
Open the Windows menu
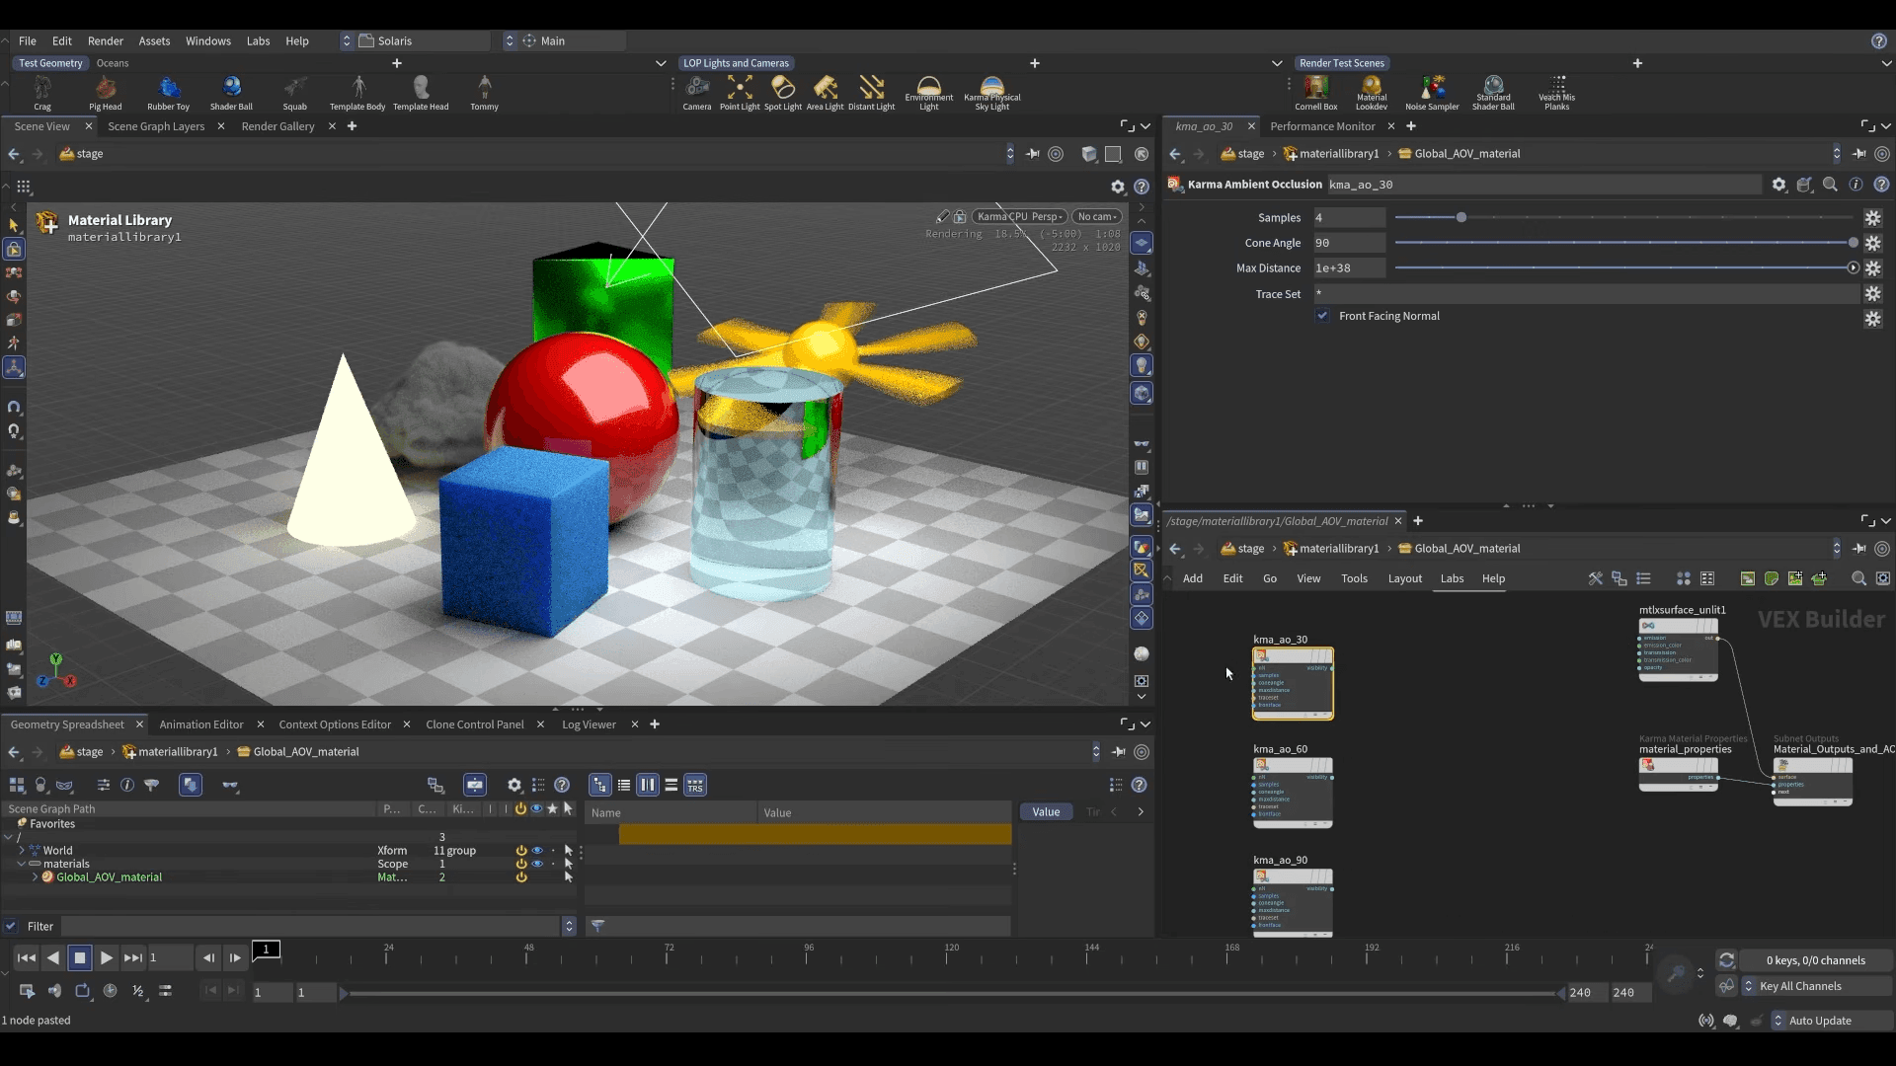point(208,40)
